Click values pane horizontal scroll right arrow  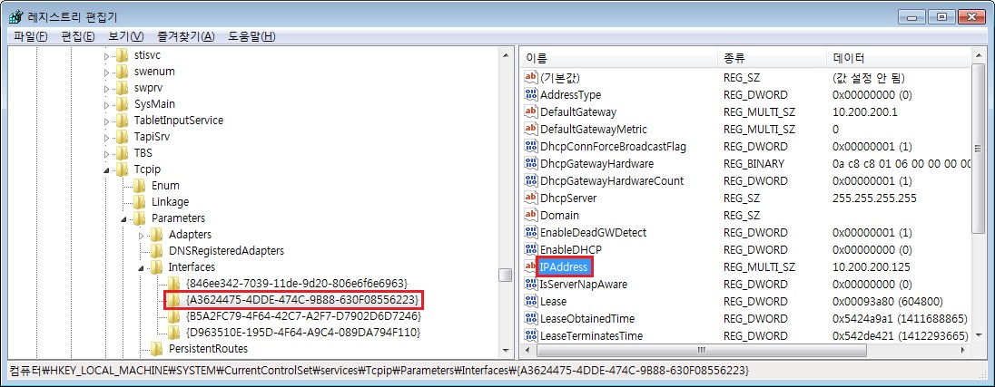(x=963, y=349)
